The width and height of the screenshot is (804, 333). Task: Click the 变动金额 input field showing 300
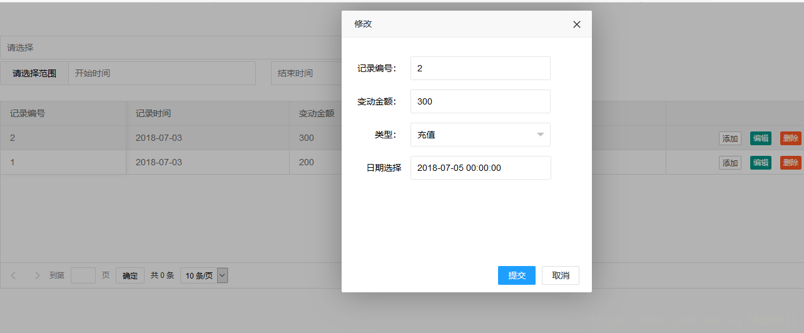tap(481, 101)
